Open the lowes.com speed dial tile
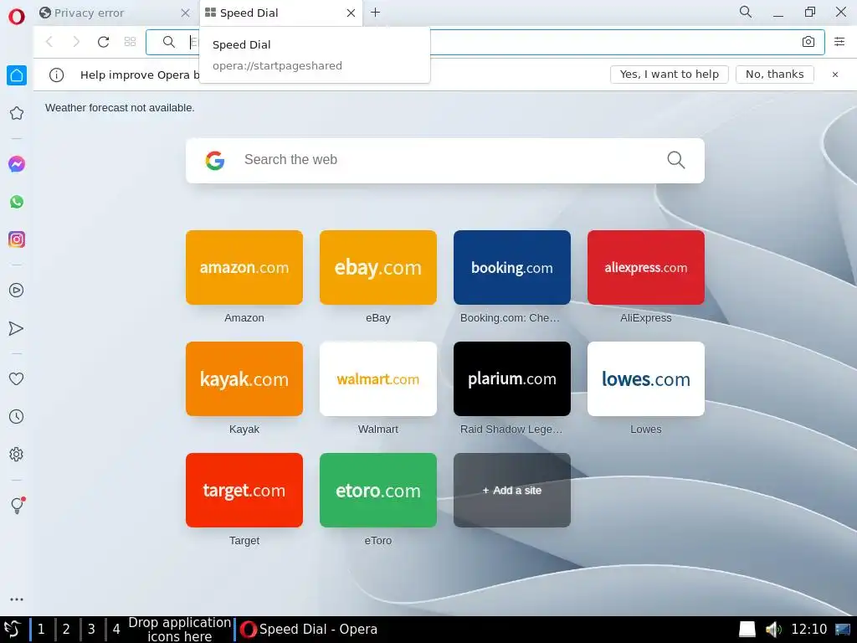Viewport: 857px width, 643px height. [646, 379]
